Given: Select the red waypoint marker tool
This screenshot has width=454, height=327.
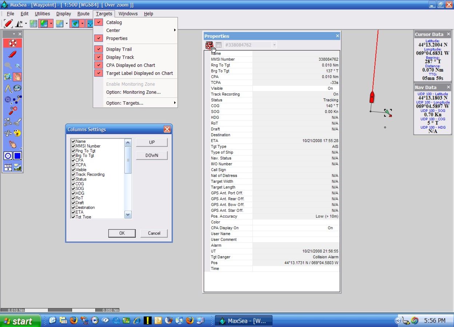Looking at the screenshot, I should (x=13, y=110).
